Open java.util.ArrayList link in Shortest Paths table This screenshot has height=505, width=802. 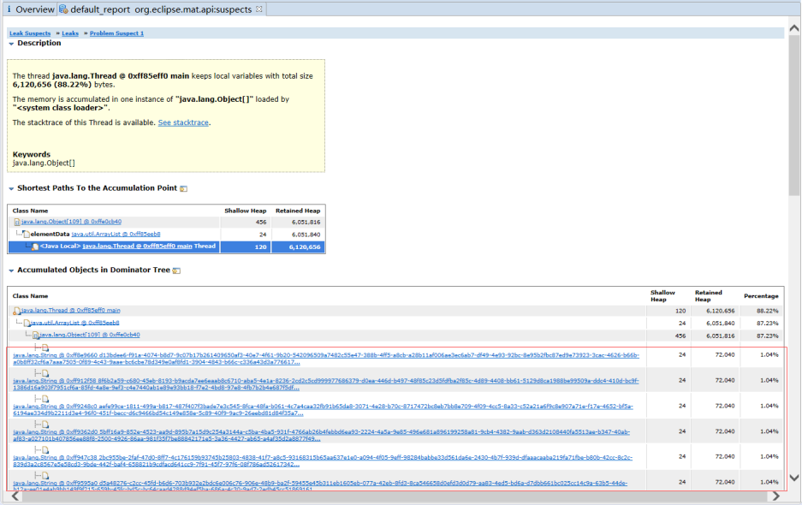click(x=116, y=234)
